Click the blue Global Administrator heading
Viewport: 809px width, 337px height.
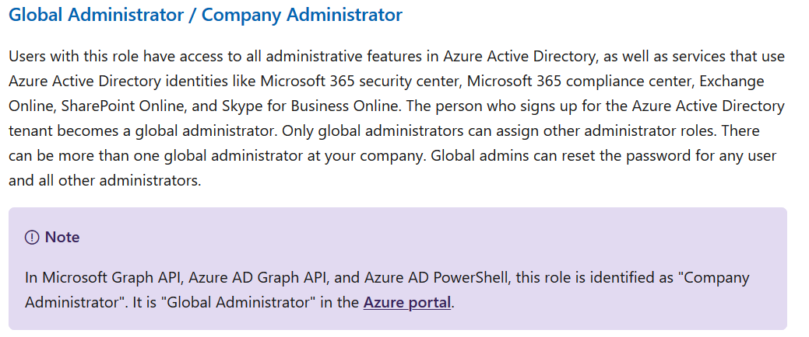(x=96, y=15)
